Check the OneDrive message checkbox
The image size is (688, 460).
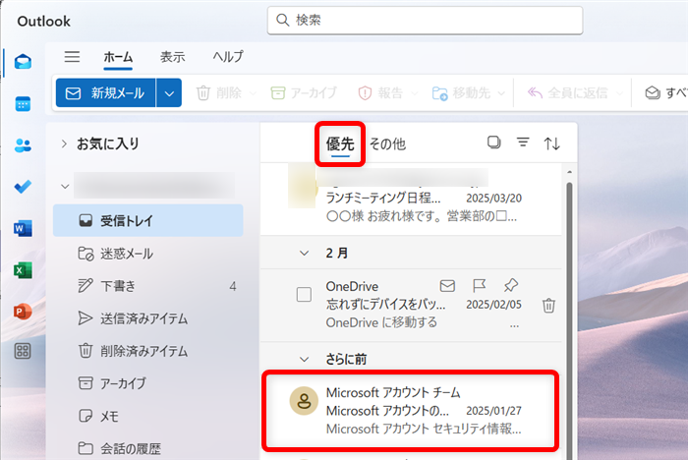305,294
